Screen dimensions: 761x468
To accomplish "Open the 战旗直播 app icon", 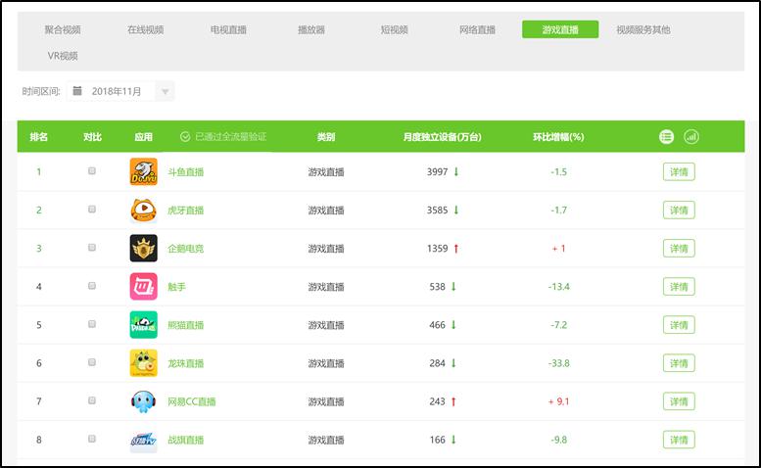I will [x=144, y=440].
